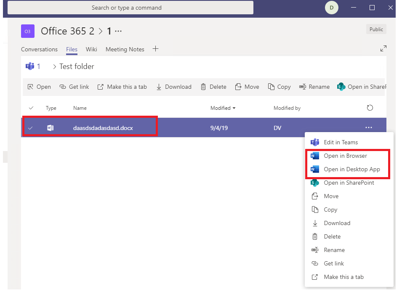The image size is (410, 297).
Task: Click the chevron after Office 365 2
Action: 101,32
